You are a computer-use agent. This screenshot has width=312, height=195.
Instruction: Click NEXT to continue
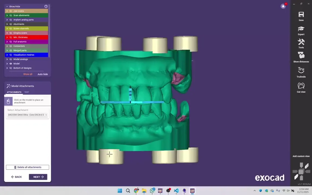(x=38, y=177)
